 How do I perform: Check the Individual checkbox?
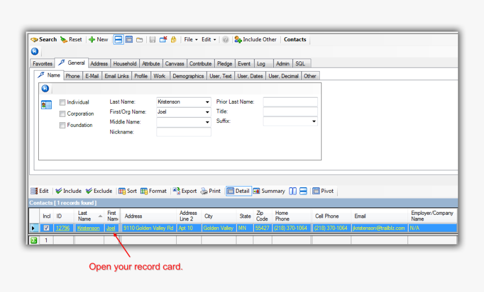[x=62, y=103]
